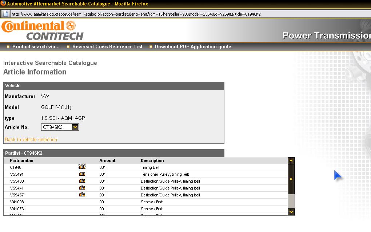
Task: Select part number V55491
Action: pos(17,174)
